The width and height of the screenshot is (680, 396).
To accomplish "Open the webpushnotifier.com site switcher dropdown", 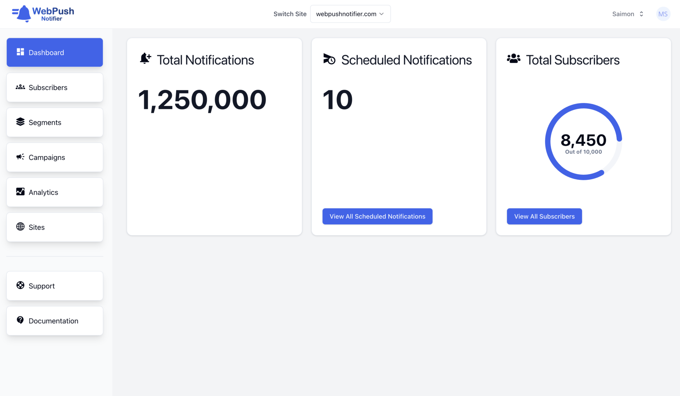I will (350, 14).
